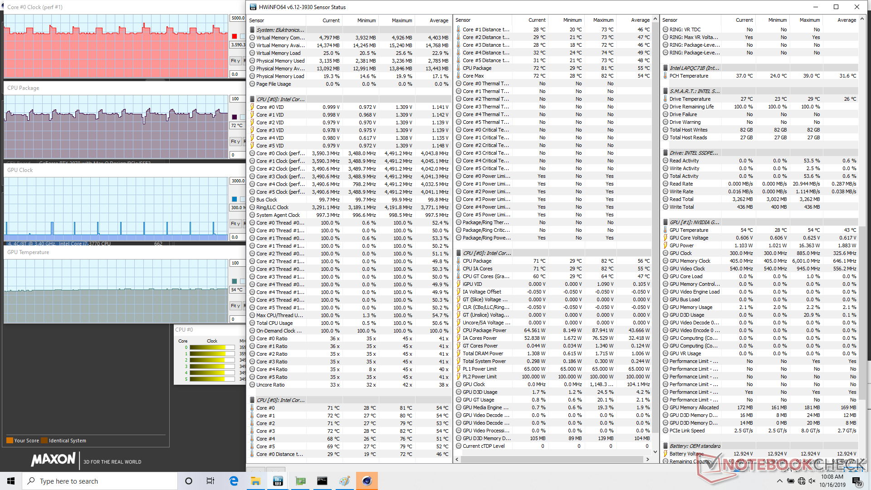Click the Sensor column header in the left panel
871x490 pixels.
pos(277,20)
